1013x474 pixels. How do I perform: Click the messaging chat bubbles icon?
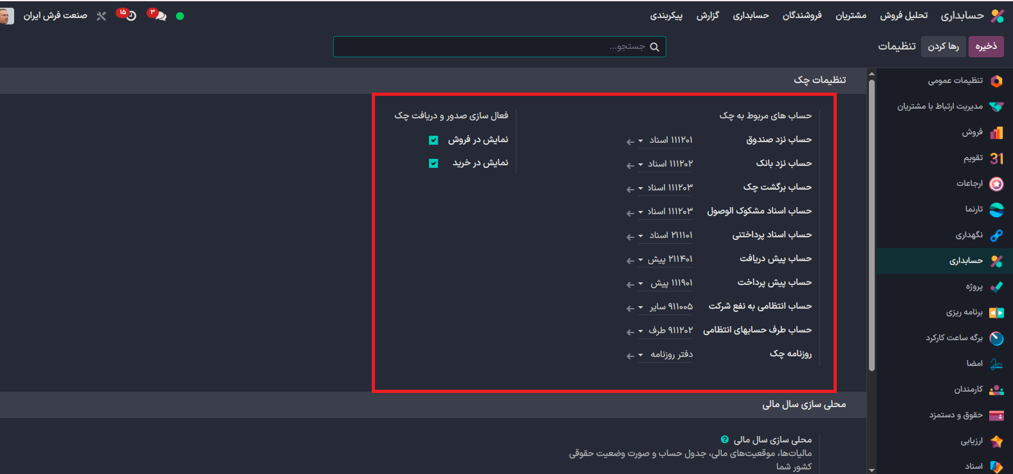click(160, 16)
